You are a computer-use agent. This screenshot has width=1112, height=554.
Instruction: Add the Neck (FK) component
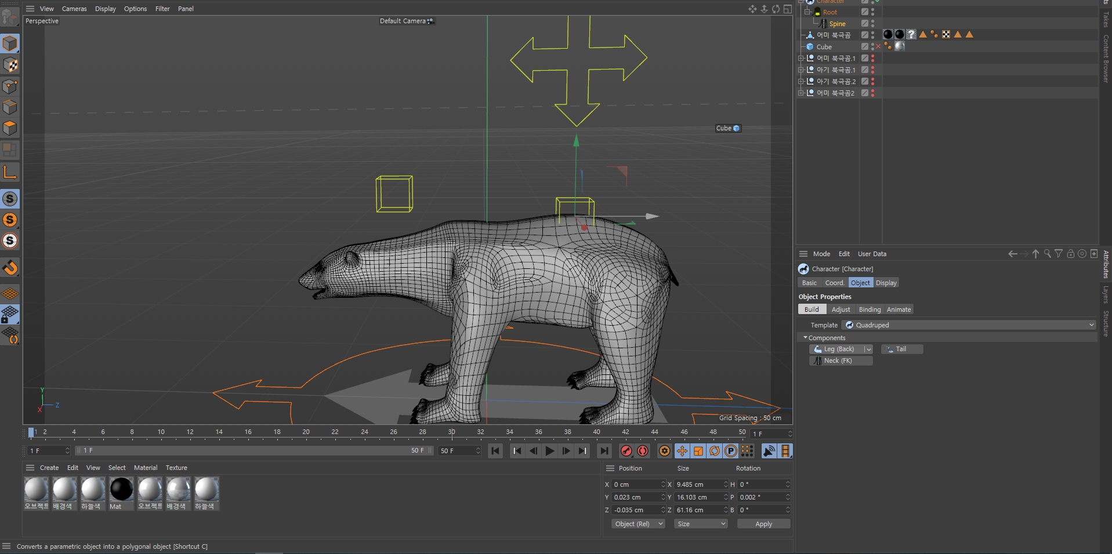point(841,360)
